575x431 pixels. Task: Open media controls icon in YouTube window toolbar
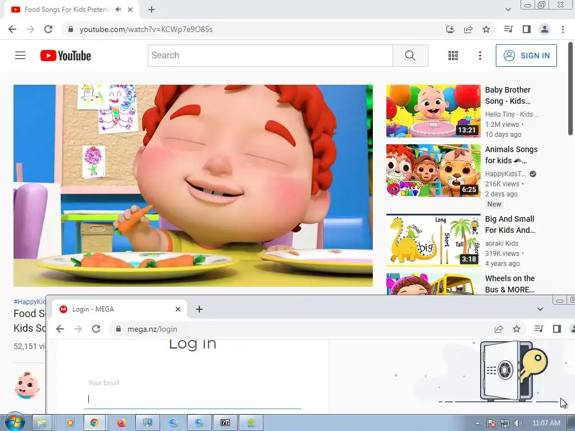pyautogui.click(x=508, y=29)
